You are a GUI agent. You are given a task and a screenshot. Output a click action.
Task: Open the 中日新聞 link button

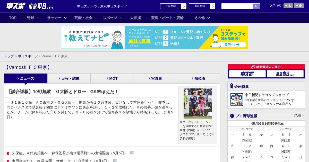click(171, 6)
